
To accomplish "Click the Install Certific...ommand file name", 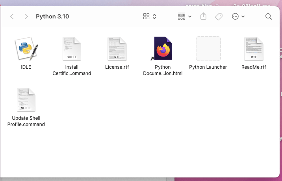I will [x=72, y=70].
